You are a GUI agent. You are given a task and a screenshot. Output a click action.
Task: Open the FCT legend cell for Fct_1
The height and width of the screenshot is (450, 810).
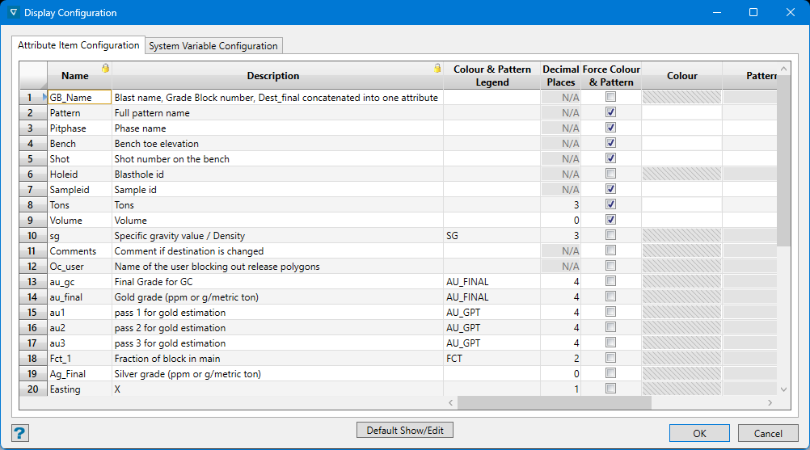coord(491,358)
